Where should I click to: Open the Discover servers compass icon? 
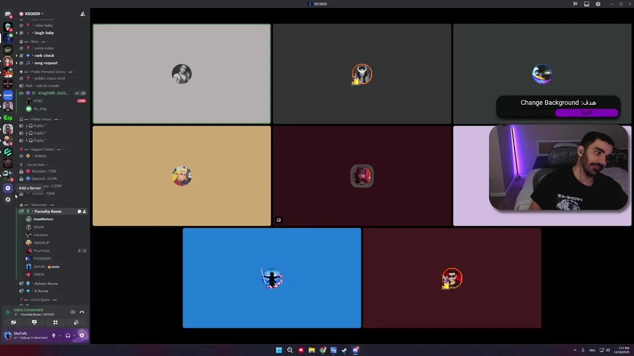7,199
